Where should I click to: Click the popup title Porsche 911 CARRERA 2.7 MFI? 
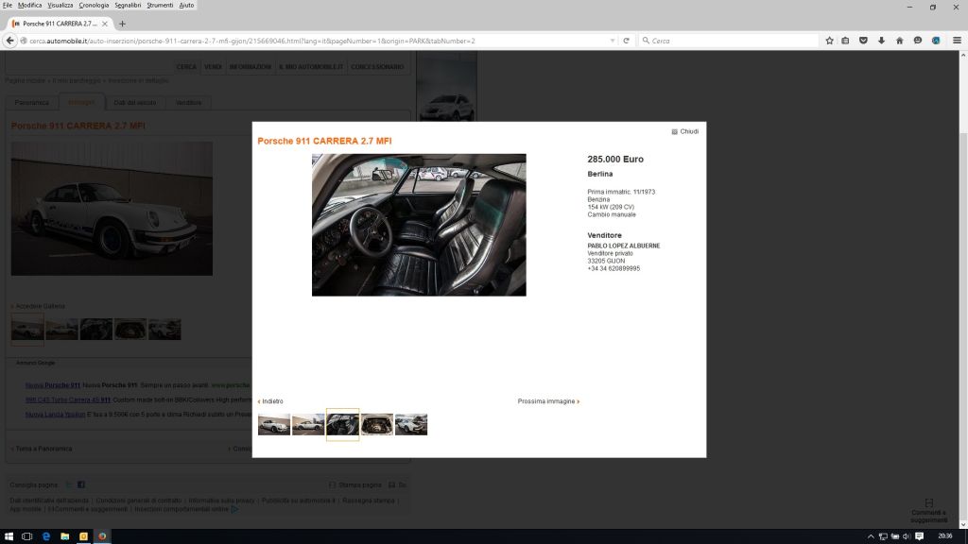coord(325,141)
